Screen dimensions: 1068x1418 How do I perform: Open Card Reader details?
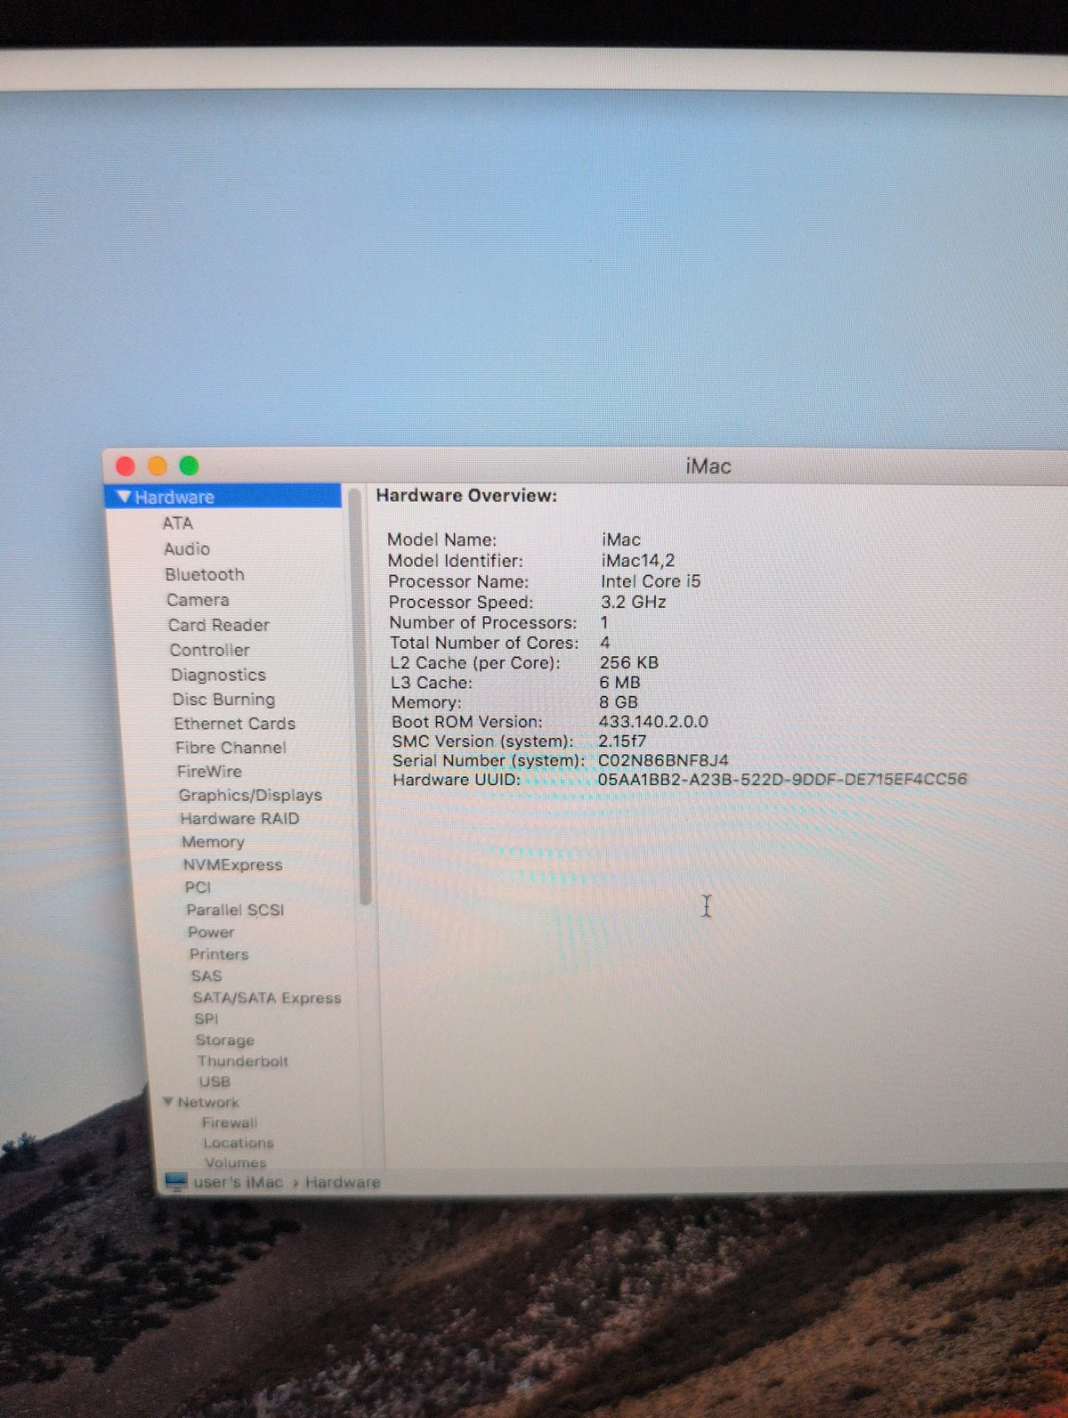pyautogui.click(x=219, y=625)
